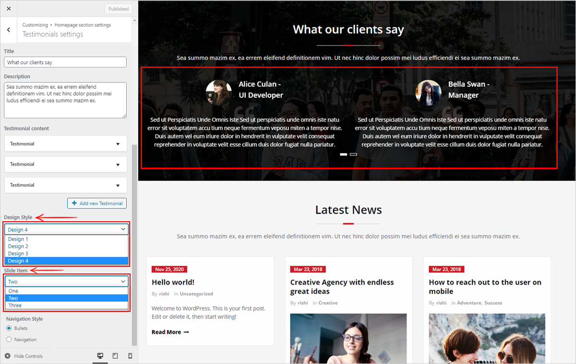Screen dimensions: 576x364
Task: Expand the first Testimonial item
Action: point(65,144)
